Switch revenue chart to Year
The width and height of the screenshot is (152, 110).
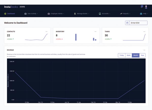click(x=142, y=55)
